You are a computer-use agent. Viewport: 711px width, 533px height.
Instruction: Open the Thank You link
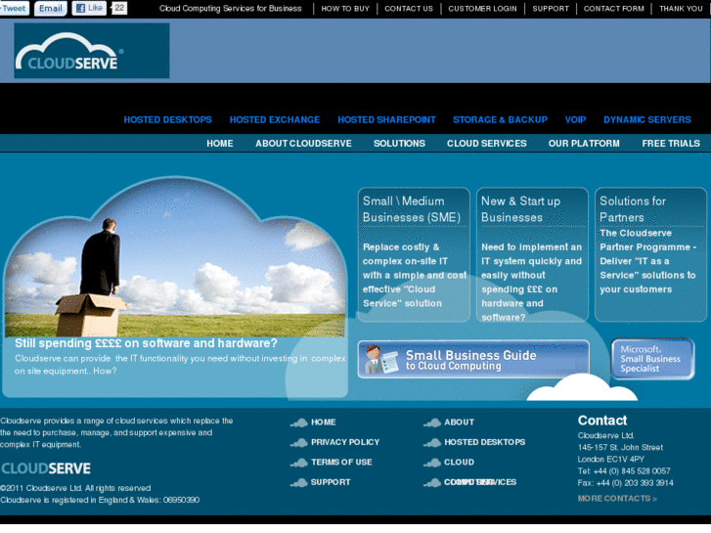point(681,9)
